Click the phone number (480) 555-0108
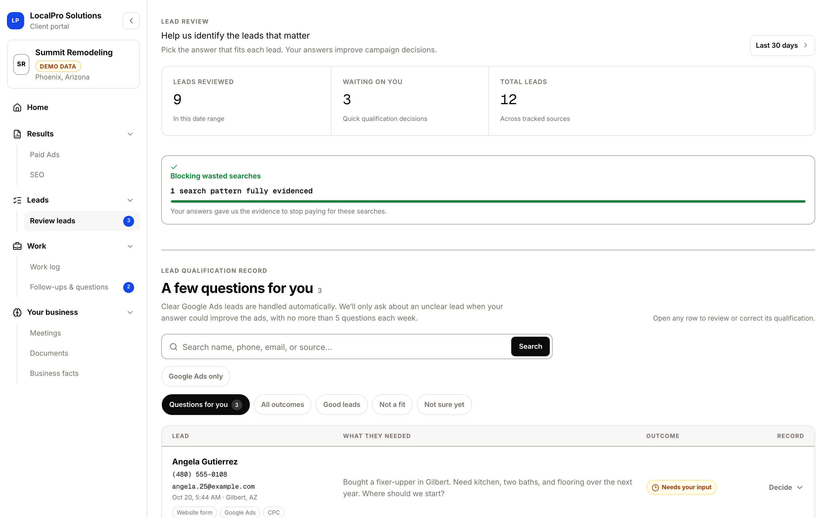This screenshot has height=518, width=829. coord(200,475)
